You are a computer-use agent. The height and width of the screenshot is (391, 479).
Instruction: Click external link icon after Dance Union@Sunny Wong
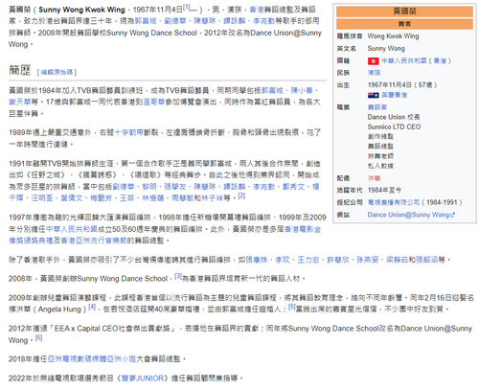(452, 215)
